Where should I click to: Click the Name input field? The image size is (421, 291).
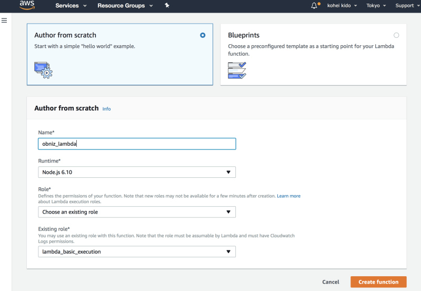coord(137,144)
